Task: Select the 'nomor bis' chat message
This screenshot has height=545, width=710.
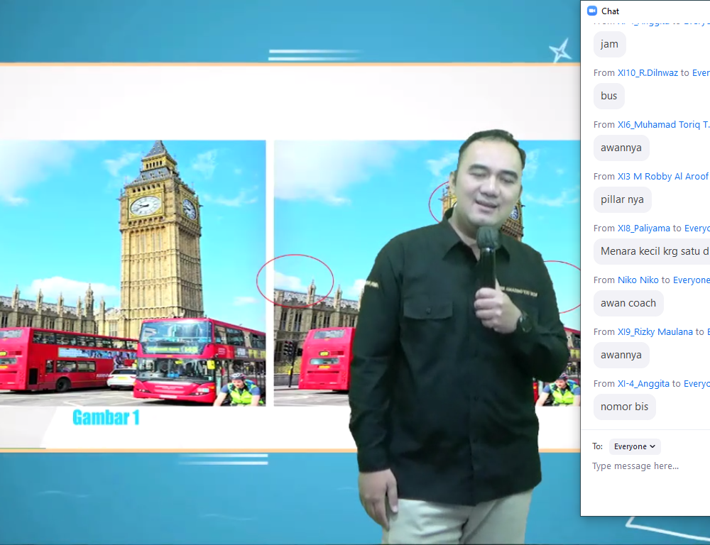Action: tap(624, 407)
